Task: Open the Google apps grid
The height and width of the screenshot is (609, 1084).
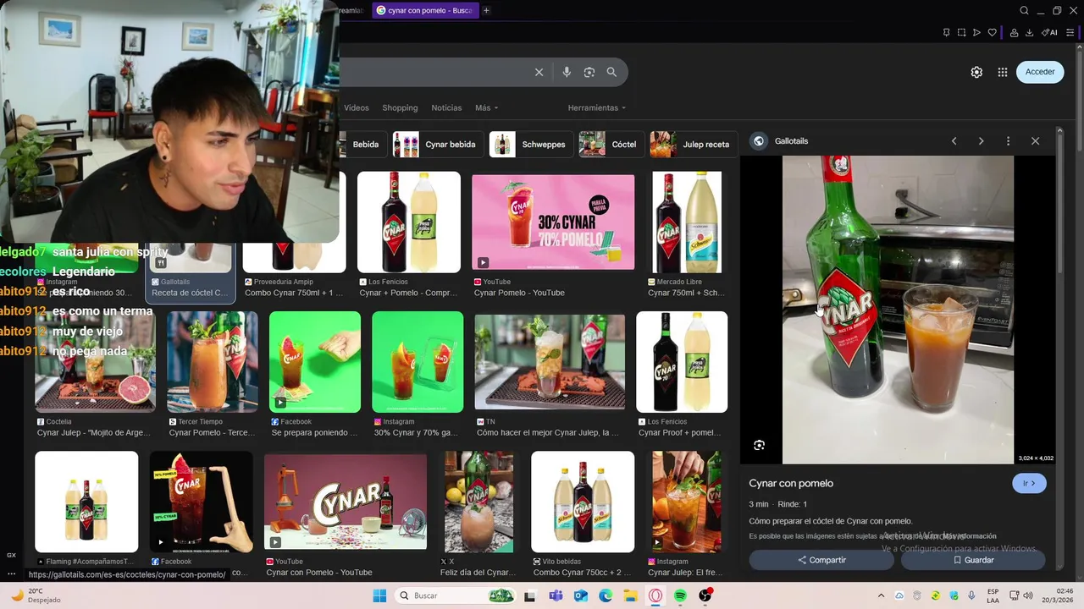Action: [1003, 72]
